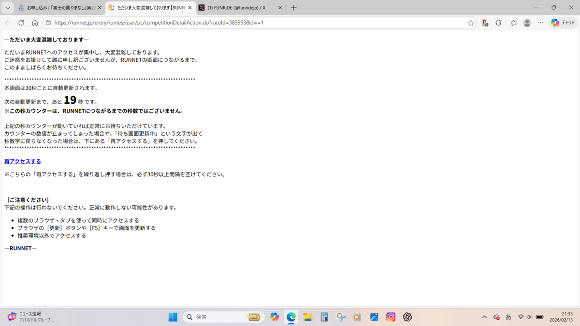Open the Windows Start menu
The height and width of the screenshot is (326, 580).
(173, 317)
